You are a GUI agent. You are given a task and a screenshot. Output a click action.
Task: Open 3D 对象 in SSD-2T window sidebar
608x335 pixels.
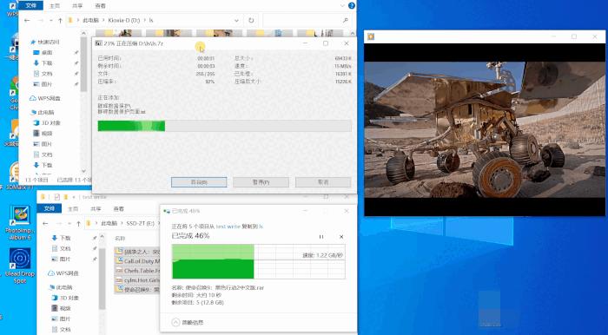click(65, 298)
